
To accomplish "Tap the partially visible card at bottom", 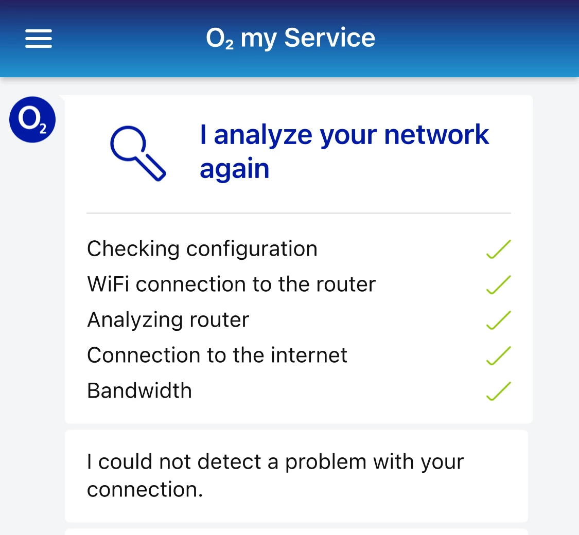I will (x=296, y=531).
